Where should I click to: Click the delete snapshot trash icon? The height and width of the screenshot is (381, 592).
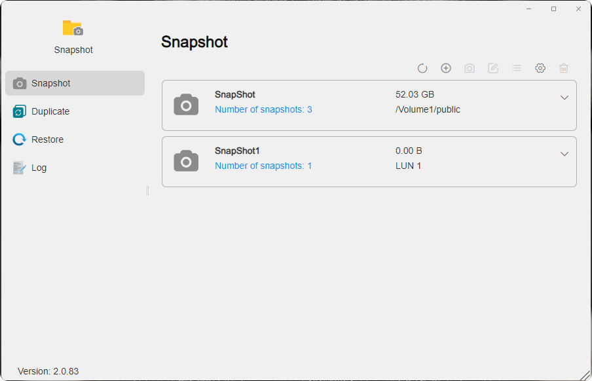(x=564, y=67)
